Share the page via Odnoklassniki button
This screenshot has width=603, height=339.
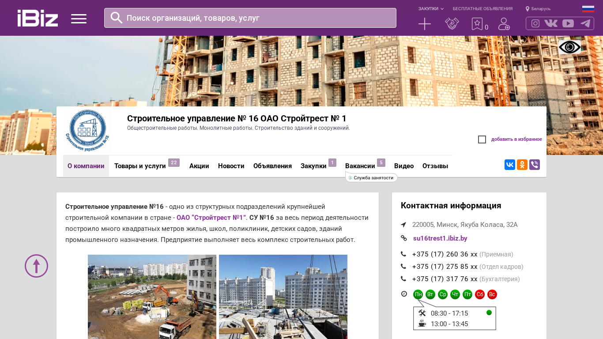point(522,165)
